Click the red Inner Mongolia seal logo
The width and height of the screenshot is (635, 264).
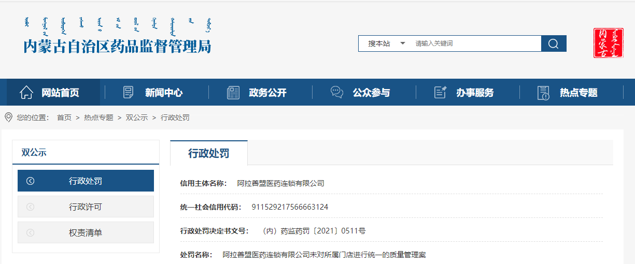tap(609, 43)
